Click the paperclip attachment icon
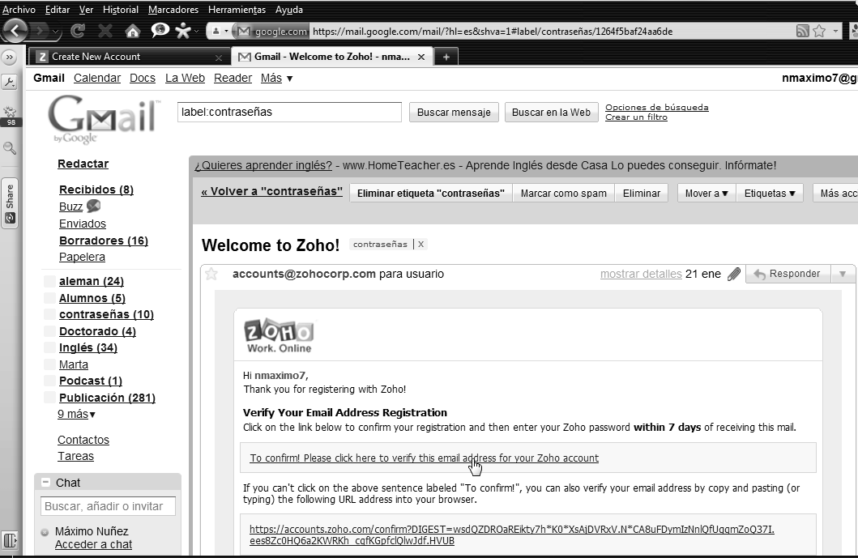 [x=733, y=275]
